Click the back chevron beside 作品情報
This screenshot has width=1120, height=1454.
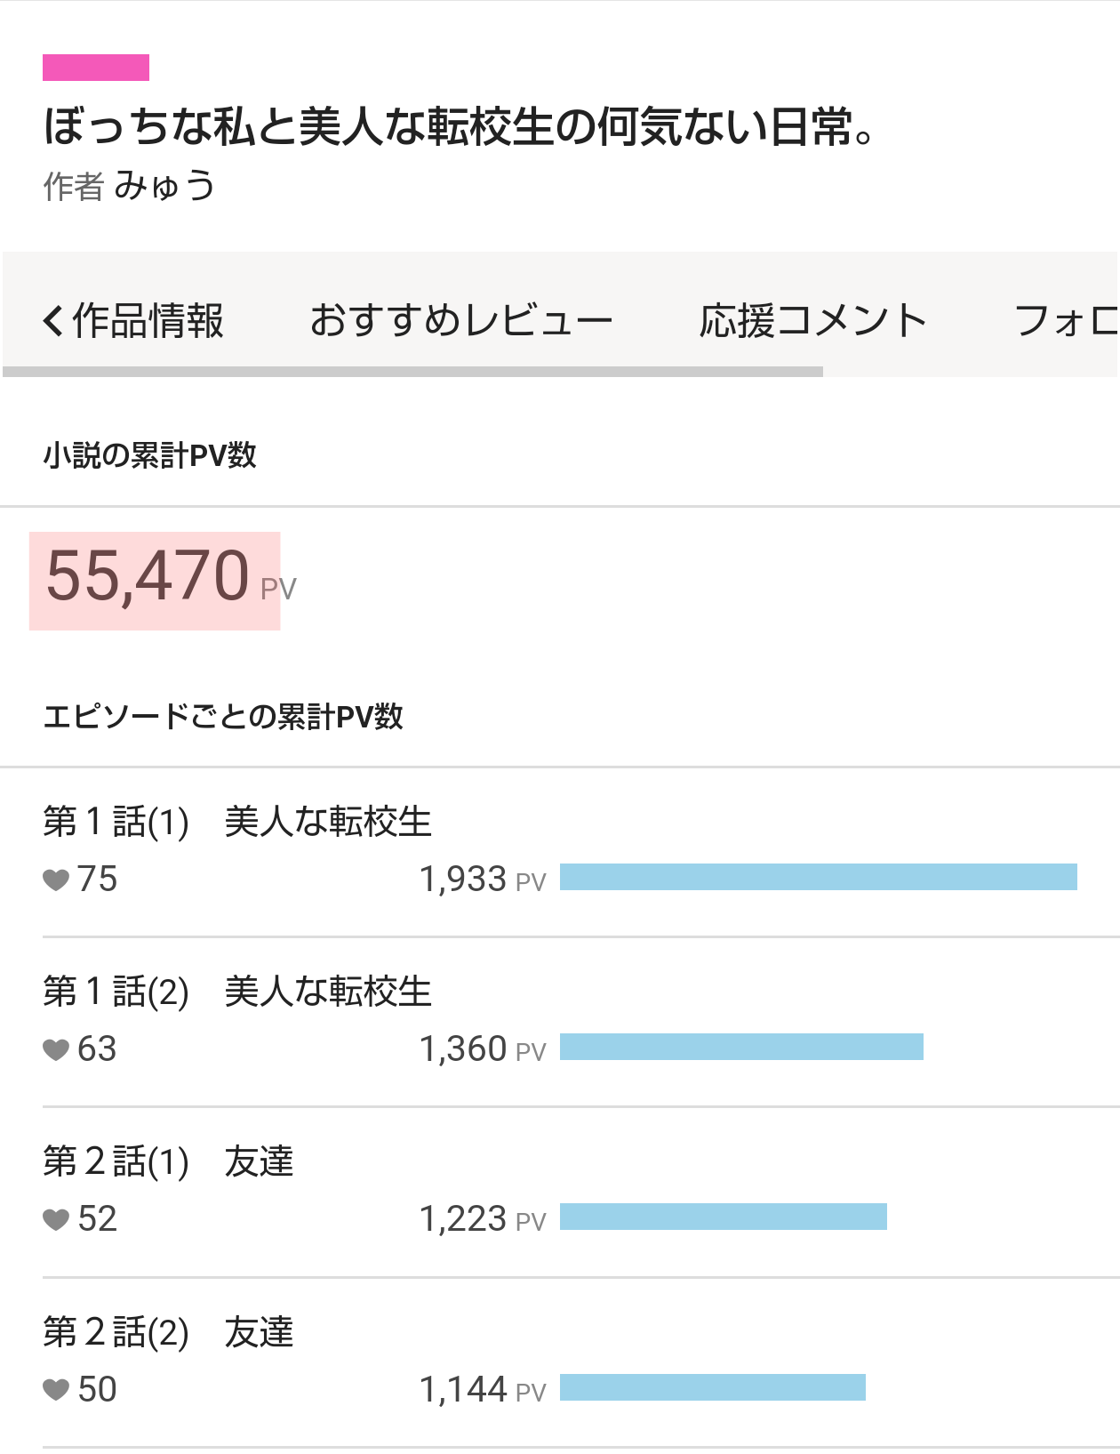(x=53, y=321)
